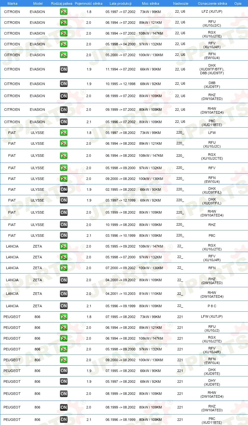Select the Oznaczenie silnika column header
Viewport: 248px width, 425px height.
click(212, 3)
